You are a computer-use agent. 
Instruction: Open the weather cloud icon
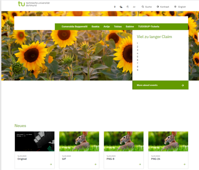[121, 7]
